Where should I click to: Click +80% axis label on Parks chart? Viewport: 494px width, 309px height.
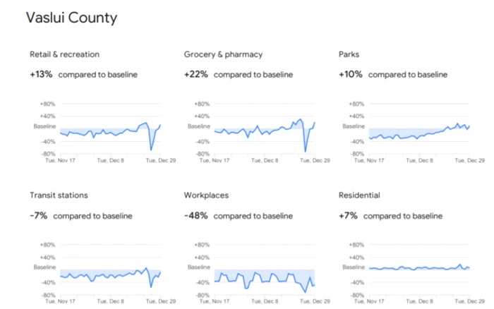click(x=356, y=104)
